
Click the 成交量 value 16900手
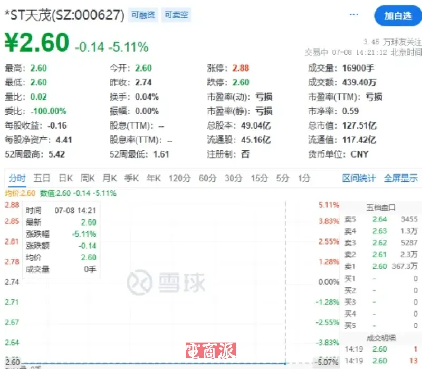(x=358, y=68)
